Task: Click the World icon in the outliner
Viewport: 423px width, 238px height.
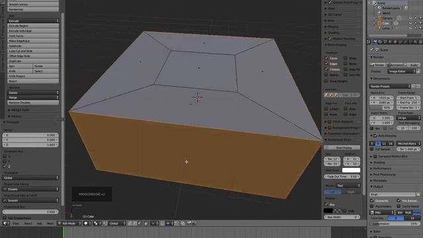Action: coord(379,13)
